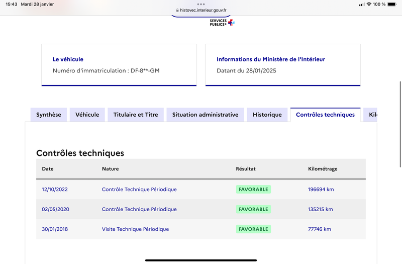Screen dimensions: 402x264
Task: Click Visite Technique Périodique entry
Action: click(135, 229)
